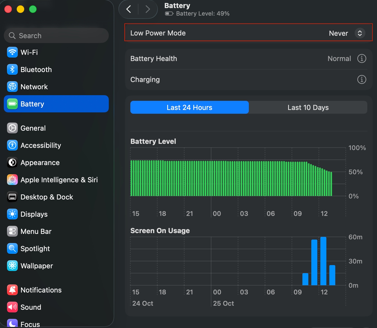Click the Battery Health Normal value
Screen dimensions: 377x328
click(x=339, y=59)
